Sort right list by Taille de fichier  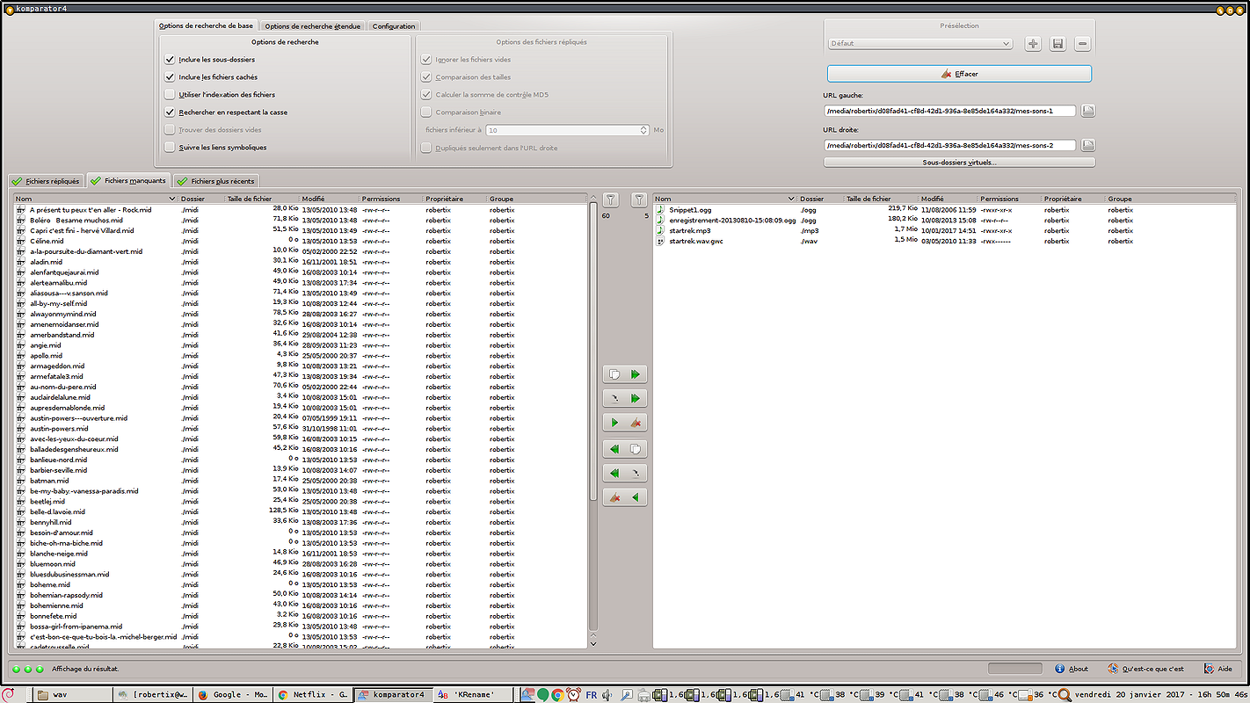(881, 199)
